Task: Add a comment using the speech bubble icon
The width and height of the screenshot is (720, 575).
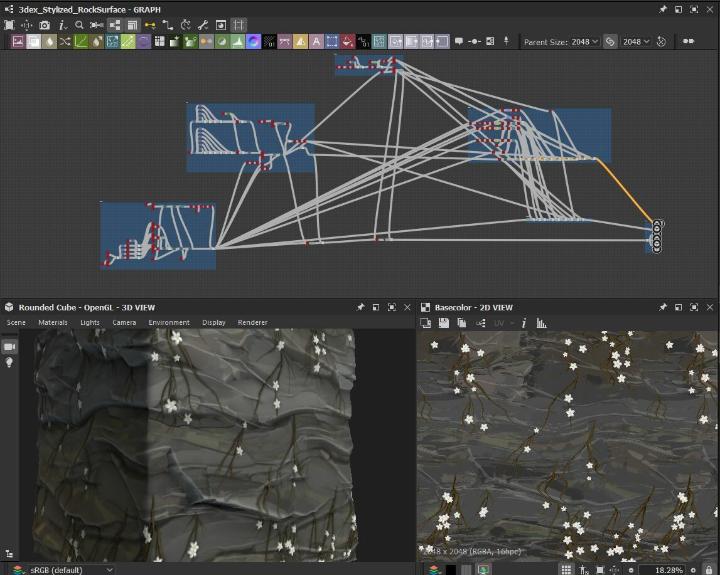Action: [x=459, y=41]
